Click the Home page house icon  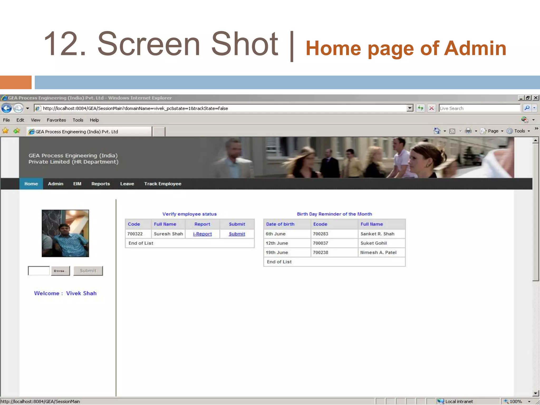coord(437,131)
